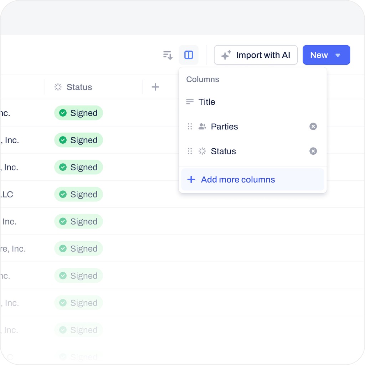Click the sparkle icon inside Import with AI
Screen dimensions: 365x365
click(x=226, y=55)
